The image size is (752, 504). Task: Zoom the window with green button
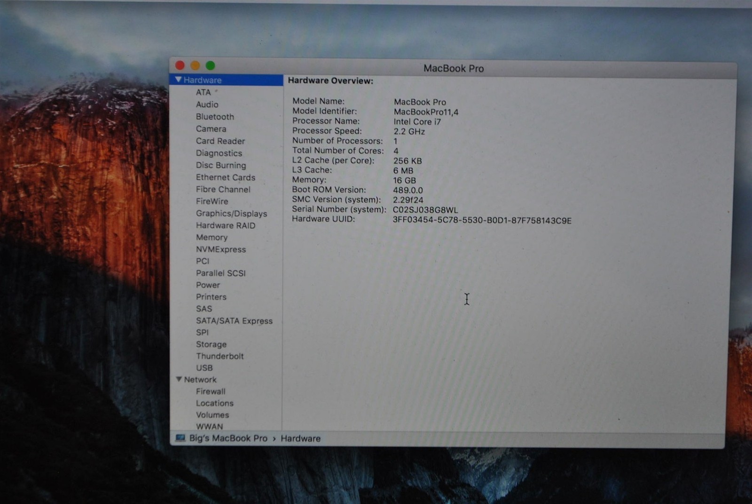click(x=210, y=65)
